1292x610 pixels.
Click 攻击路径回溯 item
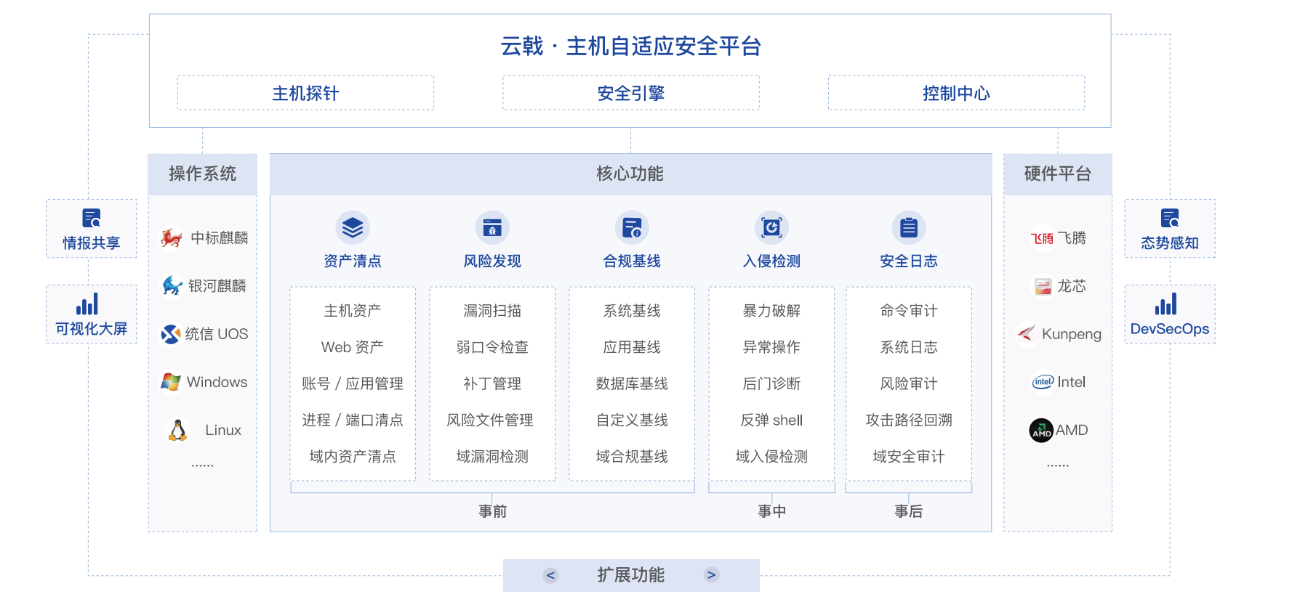pos(909,420)
